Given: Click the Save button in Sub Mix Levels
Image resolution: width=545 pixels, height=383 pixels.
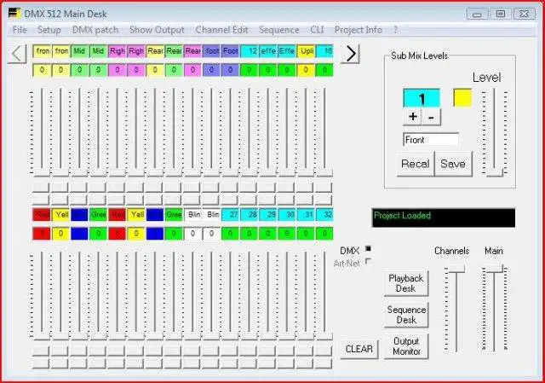Looking at the screenshot, I should pos(453,164).
